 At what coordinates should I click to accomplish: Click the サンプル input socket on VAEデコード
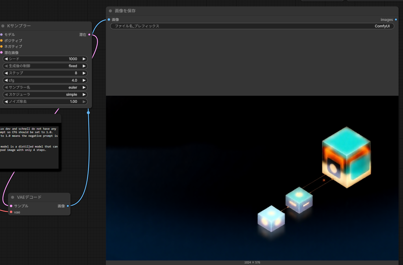coord(11,206)
